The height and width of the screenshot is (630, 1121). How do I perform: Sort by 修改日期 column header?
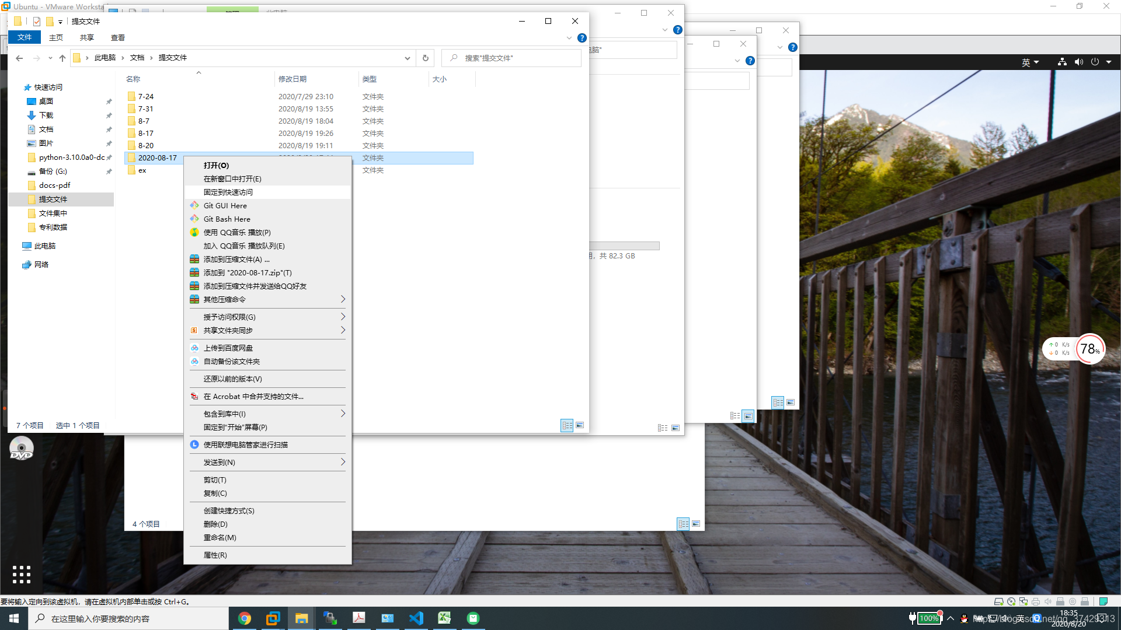point(292,79)
